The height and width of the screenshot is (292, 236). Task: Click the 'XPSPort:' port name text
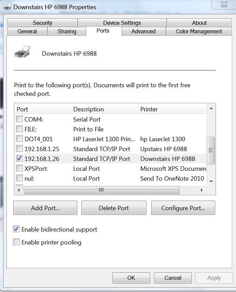point(36,168)
